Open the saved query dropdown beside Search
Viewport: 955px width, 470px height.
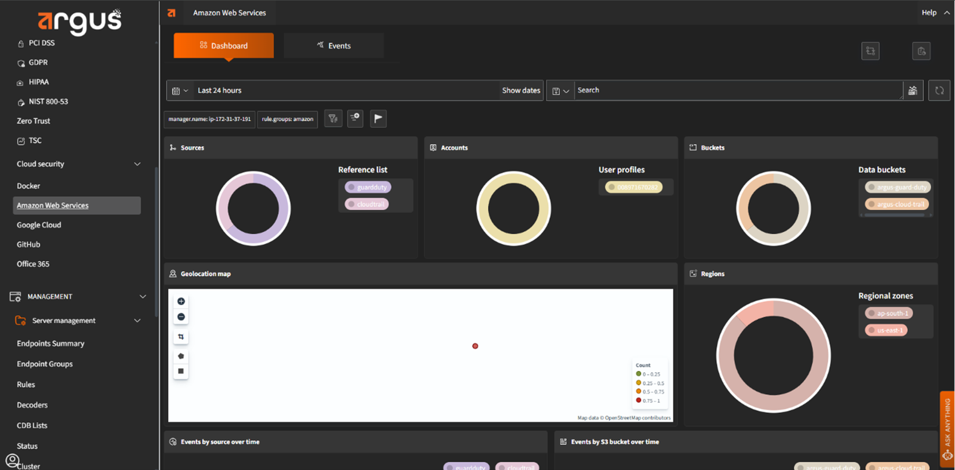(x=560, y=91)
